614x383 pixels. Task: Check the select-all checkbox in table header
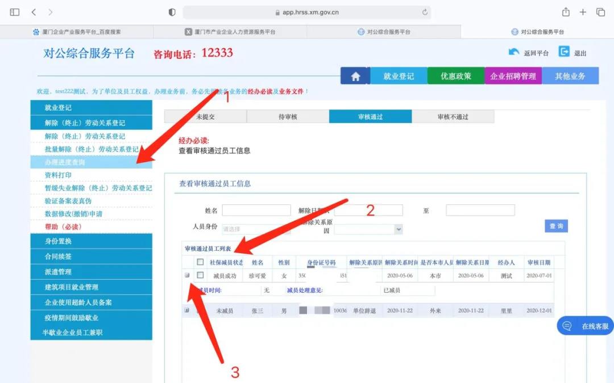click(200, 262)
